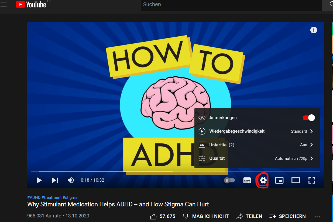Activate theater mode view
The image size is (333, 222).
tap(296, 180)
